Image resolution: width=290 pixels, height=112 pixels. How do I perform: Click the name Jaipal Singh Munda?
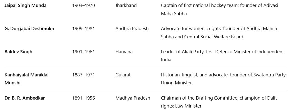pyautogui.click(x=26, y=5)
